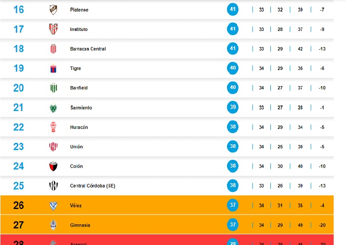Click Tigre's blue 40 points badge
346x245 pixels.
tap(233, 68)
